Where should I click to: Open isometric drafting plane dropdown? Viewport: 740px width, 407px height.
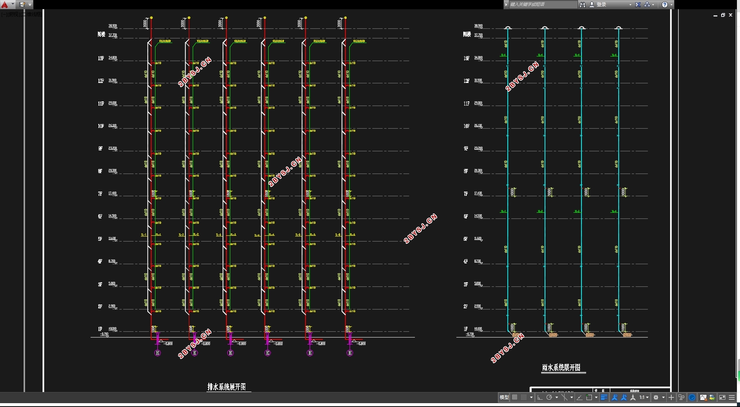[x=572, y=397]
